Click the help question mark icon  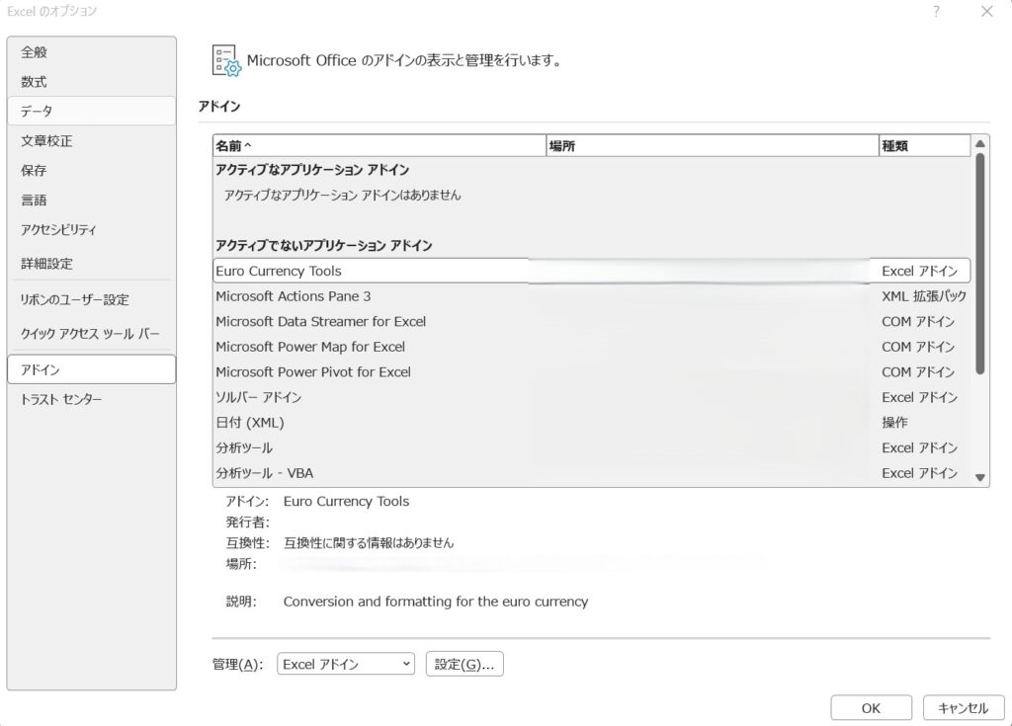936,12
